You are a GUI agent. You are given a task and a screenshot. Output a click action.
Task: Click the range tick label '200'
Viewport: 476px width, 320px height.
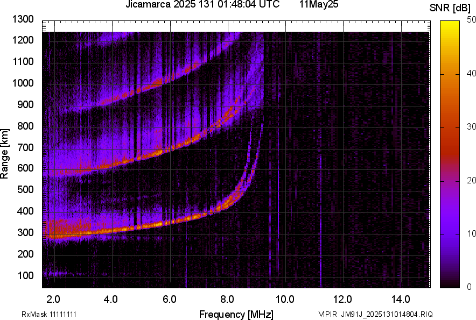(x=25, y=254)
